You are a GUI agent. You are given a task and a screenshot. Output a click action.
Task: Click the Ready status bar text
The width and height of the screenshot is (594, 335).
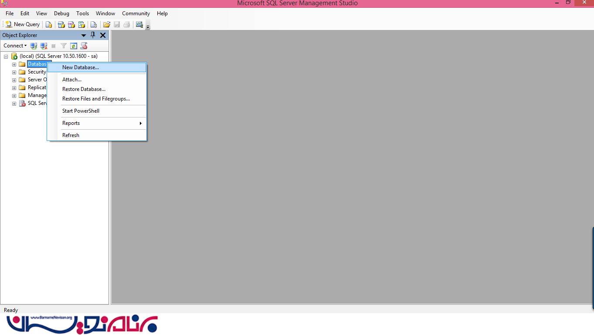coord(11,310)
